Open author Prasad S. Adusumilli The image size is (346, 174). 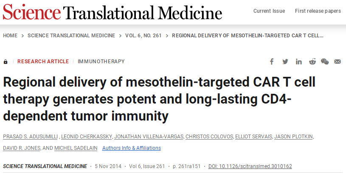tap(30, 136)
